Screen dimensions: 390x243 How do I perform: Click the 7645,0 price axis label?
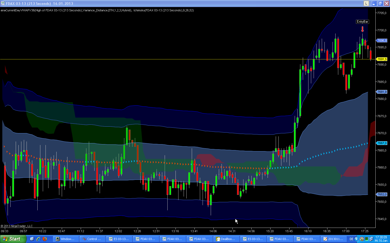point(382,219)
